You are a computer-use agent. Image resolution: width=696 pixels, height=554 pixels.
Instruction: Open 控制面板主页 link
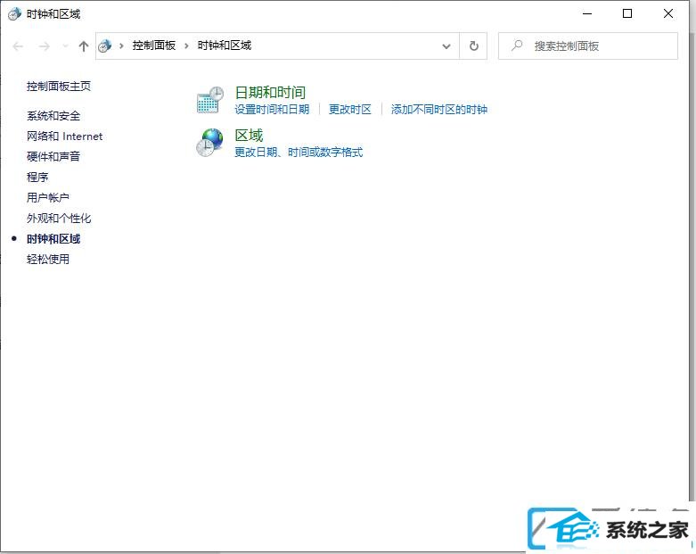[59, 87]
